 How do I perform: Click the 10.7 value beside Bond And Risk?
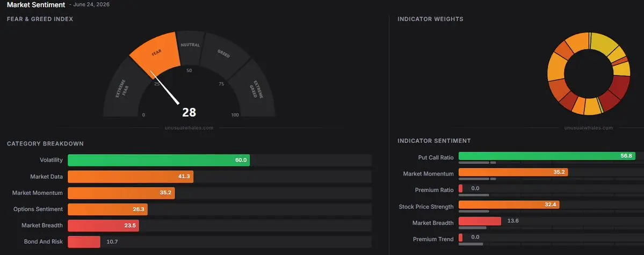[x=112, y=242]
